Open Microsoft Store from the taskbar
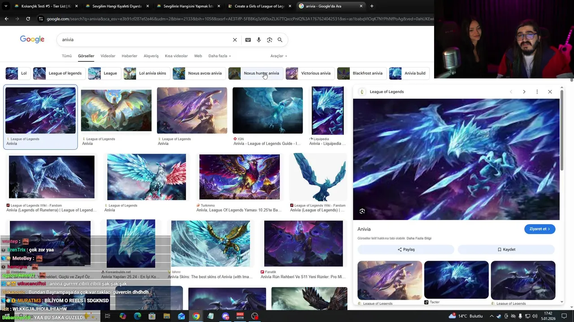 click(152, 316)
